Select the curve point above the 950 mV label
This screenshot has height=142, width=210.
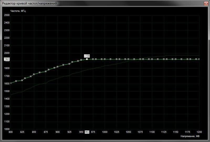pyautogui.click(x=81, y=60)
